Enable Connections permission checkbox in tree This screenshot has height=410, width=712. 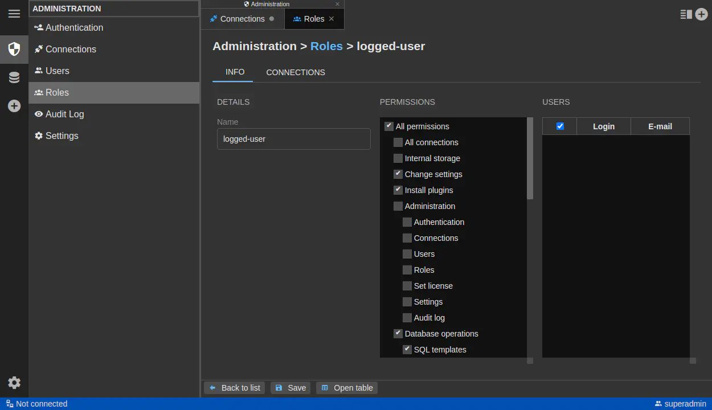click(x=407, y=238)
